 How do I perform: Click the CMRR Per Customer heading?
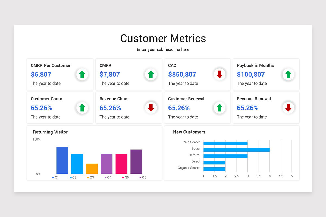pos(51,65)
